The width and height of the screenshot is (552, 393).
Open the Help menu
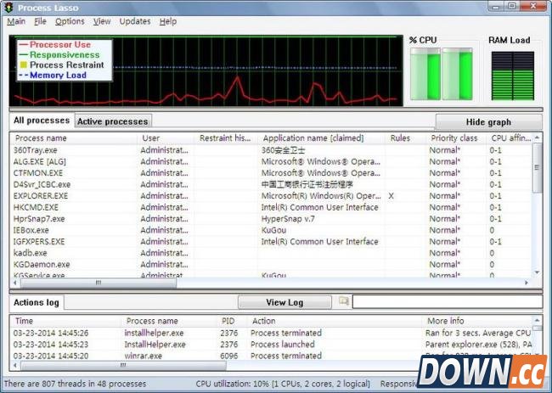coord(168,21)
